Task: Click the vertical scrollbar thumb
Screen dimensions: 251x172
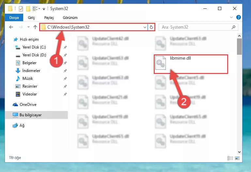Action: 239,47
